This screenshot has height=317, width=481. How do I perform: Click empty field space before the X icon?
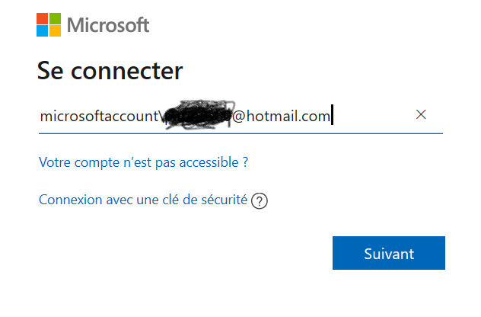(373, 116)
